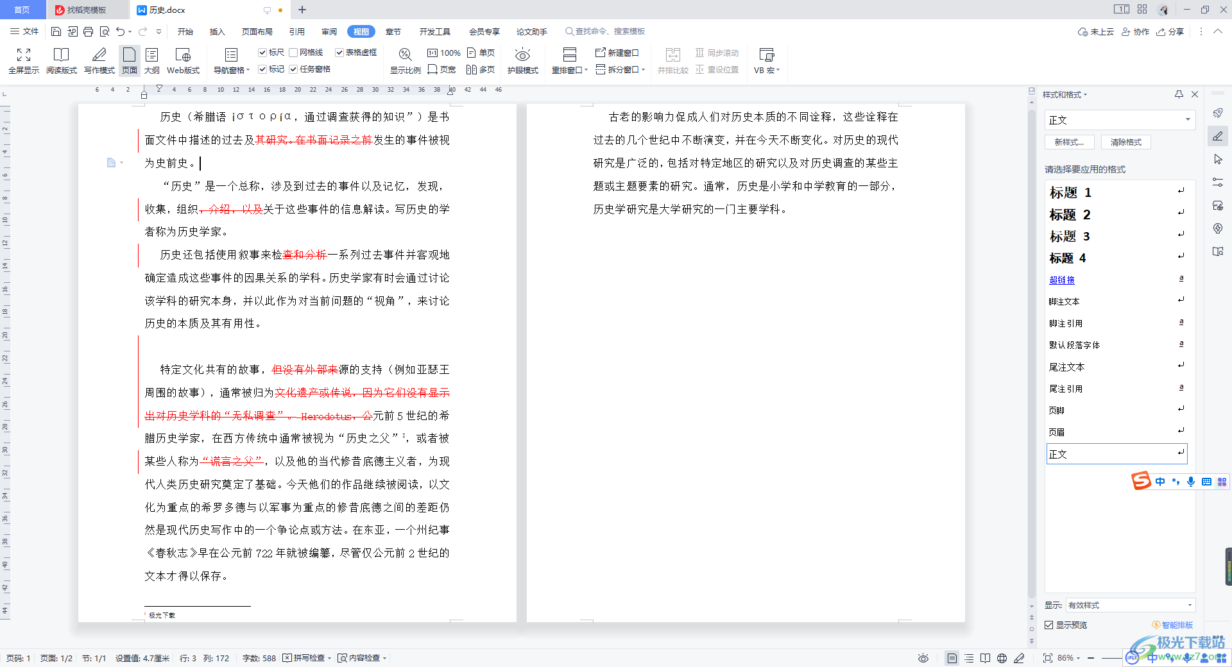Click status bar outline view icon

(969, 658)
